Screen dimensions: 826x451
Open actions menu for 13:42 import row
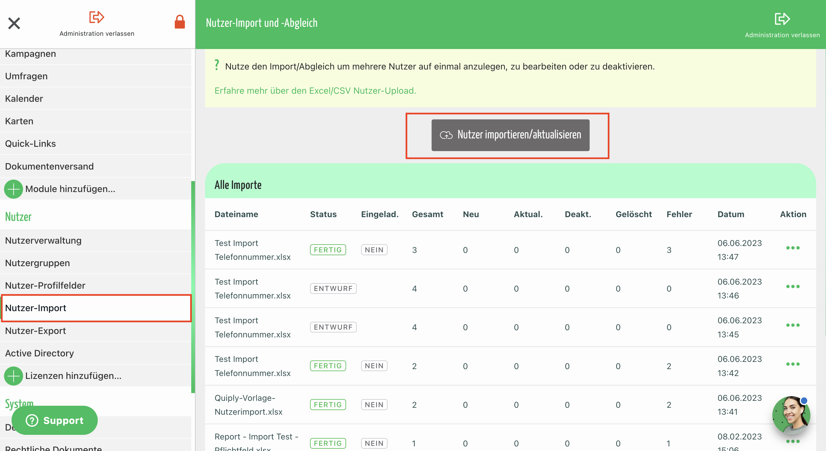click(x=793, y=364)
